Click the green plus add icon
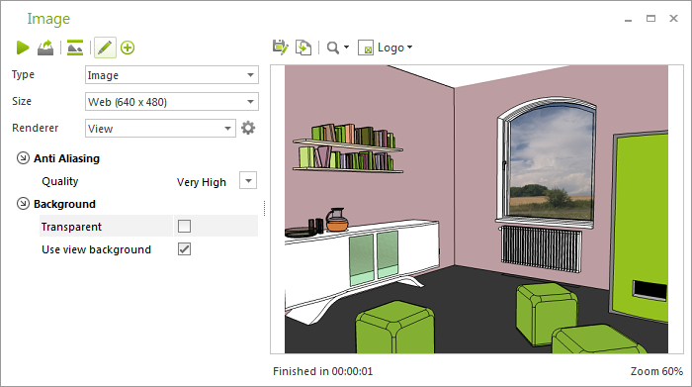The height and width of the screenshot is (387, 692). [128, 48]
